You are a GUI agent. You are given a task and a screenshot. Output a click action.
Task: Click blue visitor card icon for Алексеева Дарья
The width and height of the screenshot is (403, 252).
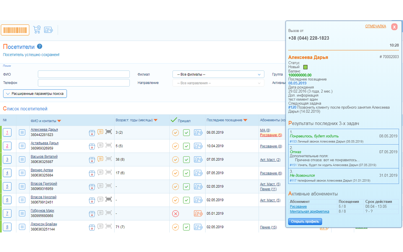coord(198,133)
